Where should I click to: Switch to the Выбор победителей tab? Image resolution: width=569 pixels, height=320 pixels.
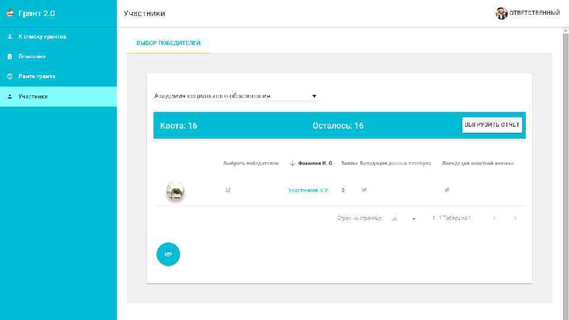(x=168, y=43)
